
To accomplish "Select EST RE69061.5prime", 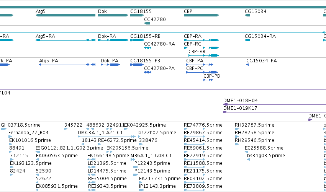I will (194, 152).
